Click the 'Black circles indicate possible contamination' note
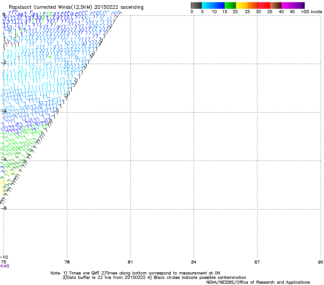The height and width of the screenshot is (285, 324). 200,278
